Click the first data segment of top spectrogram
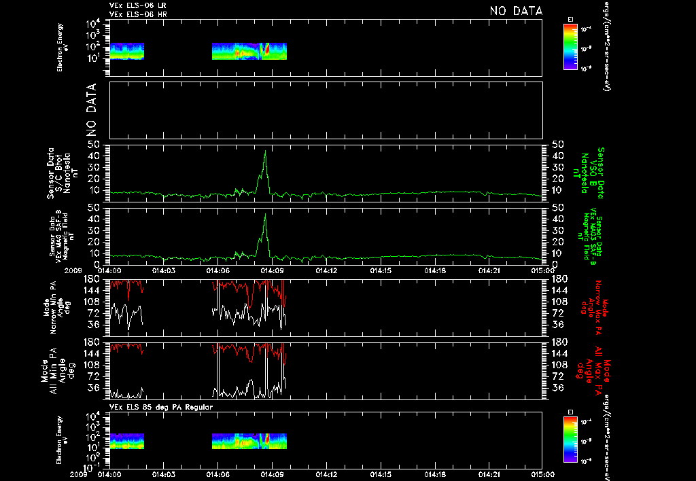The height and width of the screenshot is (481, 696). click(x=127, y=51)
